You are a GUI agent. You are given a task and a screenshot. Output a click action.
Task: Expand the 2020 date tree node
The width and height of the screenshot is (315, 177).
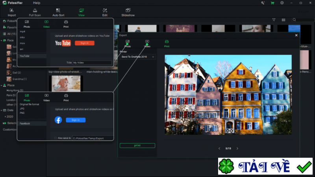tap(5, 117)
